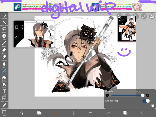Tap the winged character reference thumbnail

point(127,29)
